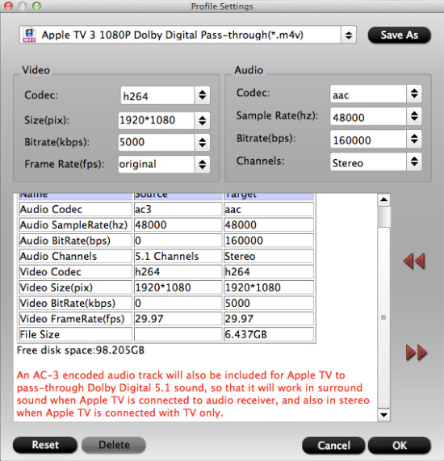
Task: Open the profile preset dropdown
Action: pyautogui.click(x=349, y=36)
